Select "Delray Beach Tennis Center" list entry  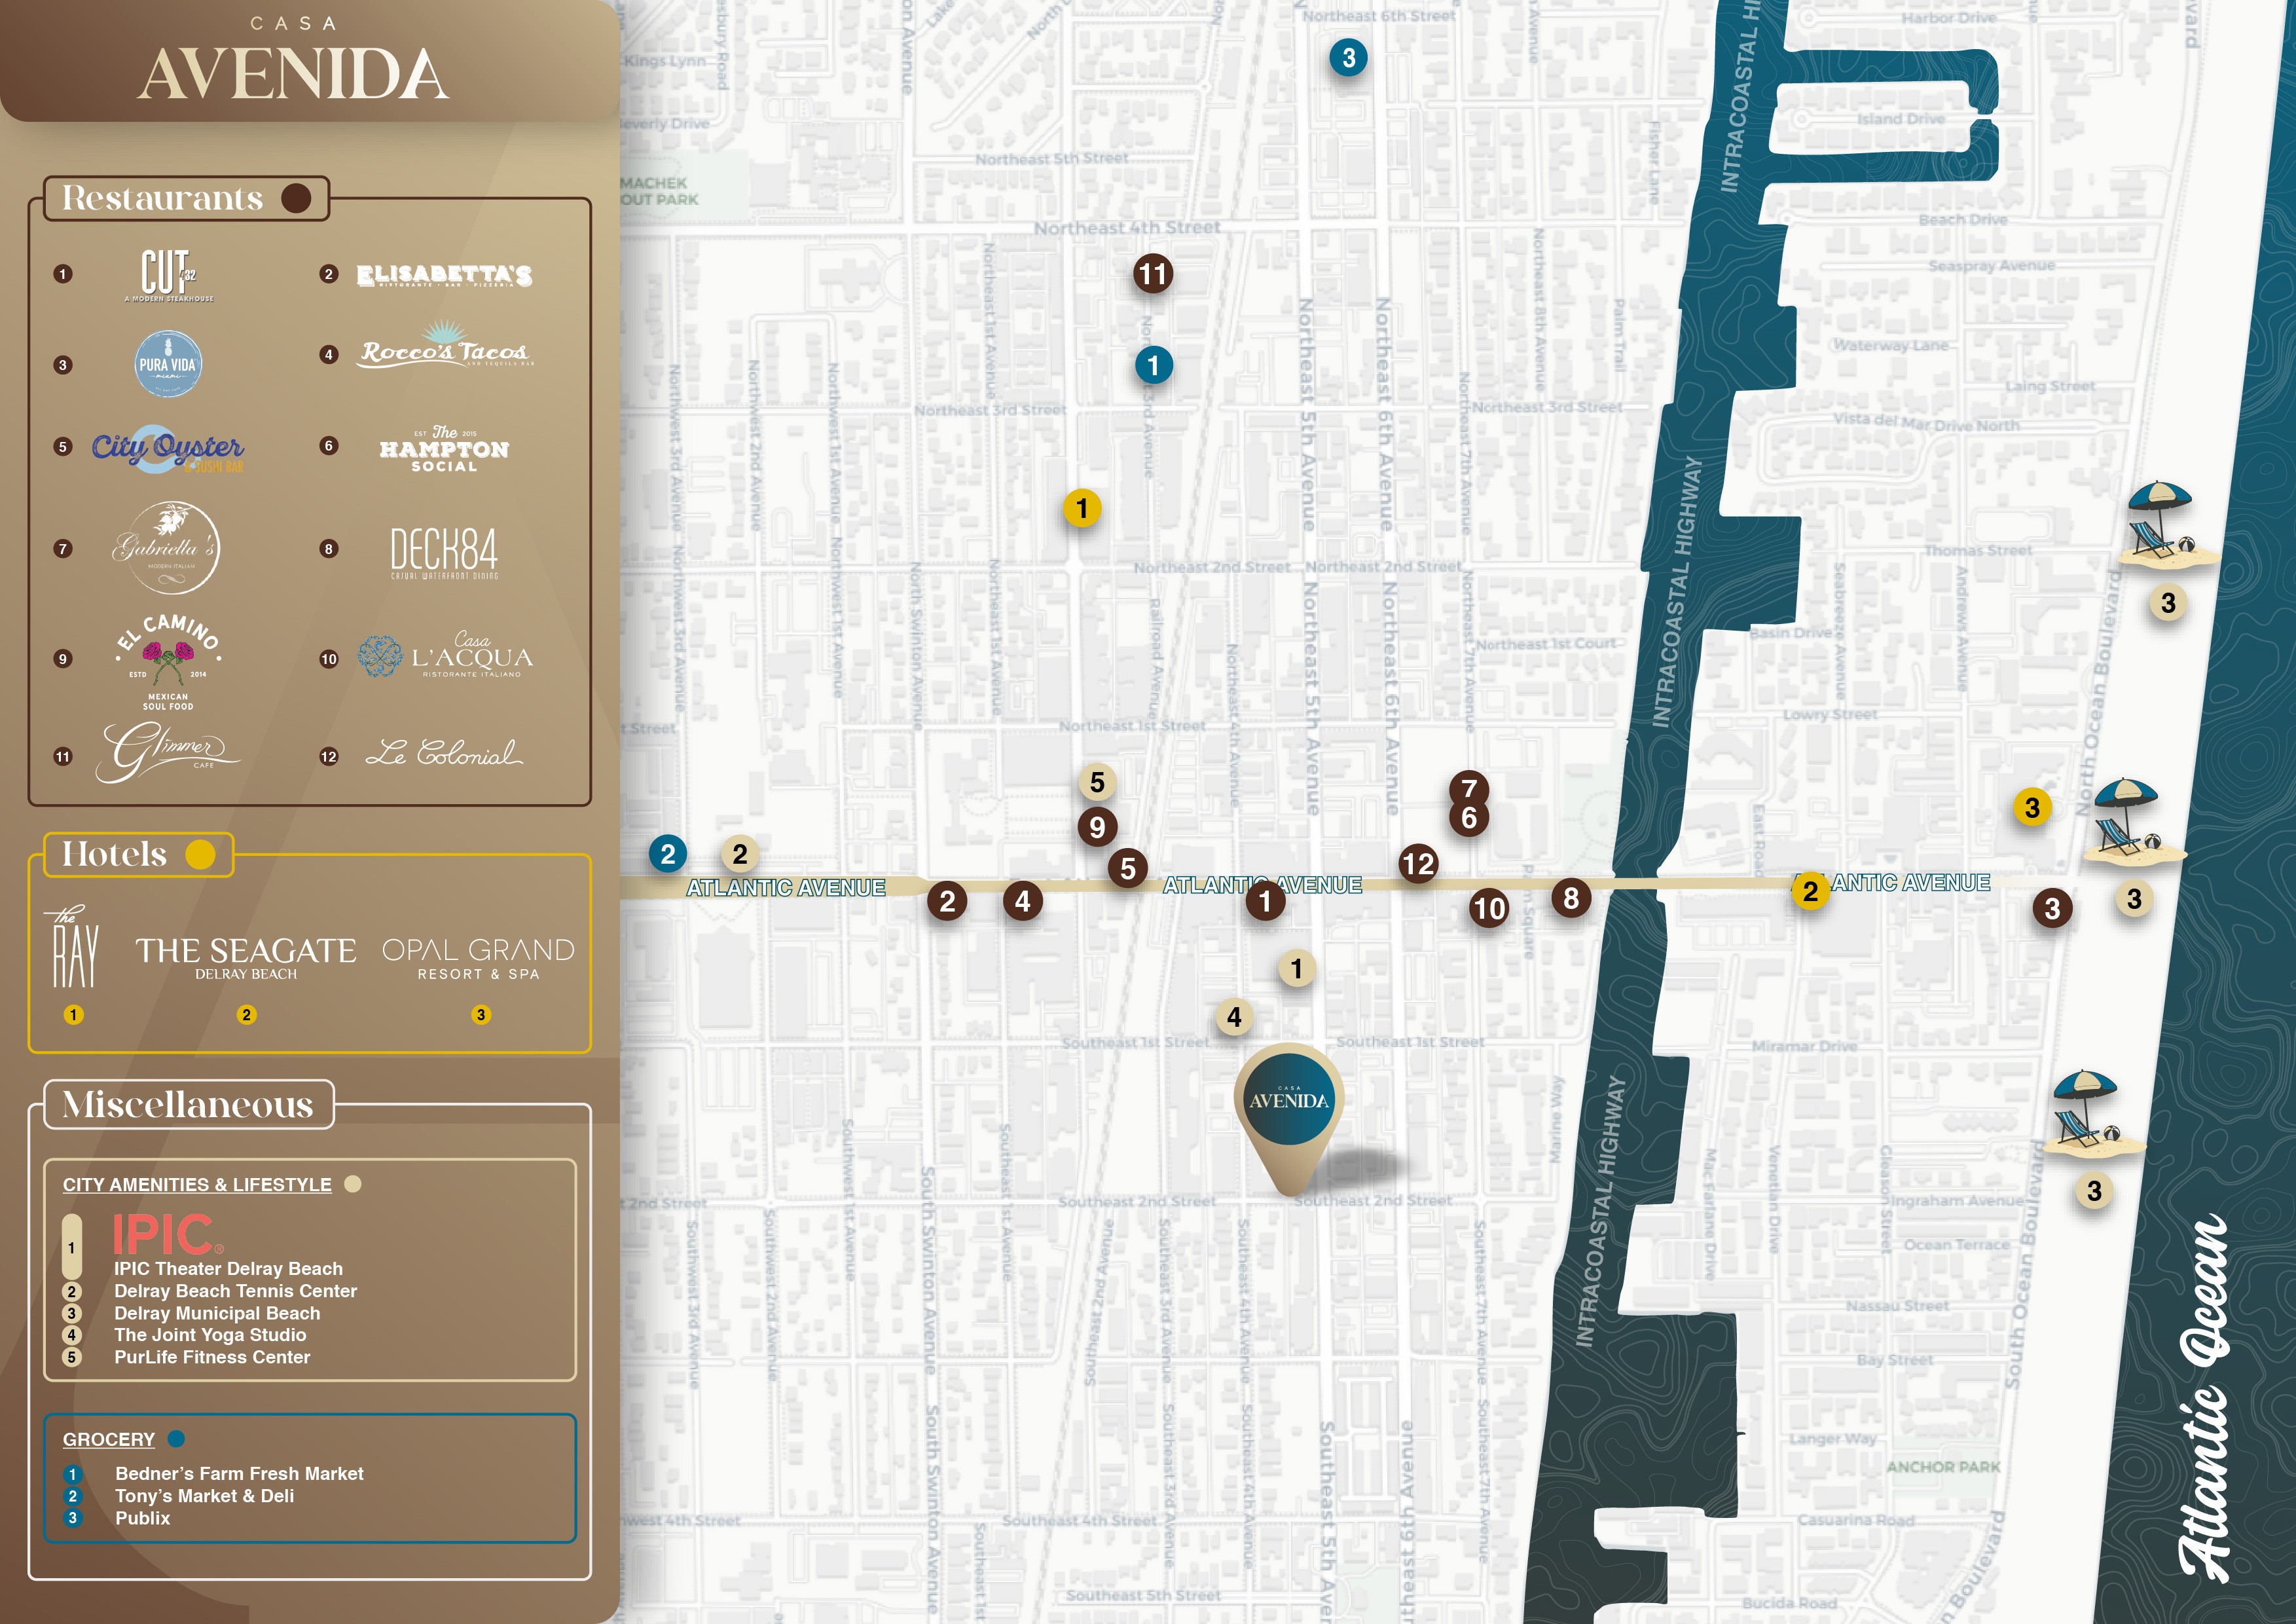(235, 1291)
